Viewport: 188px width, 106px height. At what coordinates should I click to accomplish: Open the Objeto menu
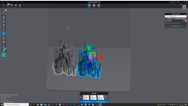pos(13,2)
